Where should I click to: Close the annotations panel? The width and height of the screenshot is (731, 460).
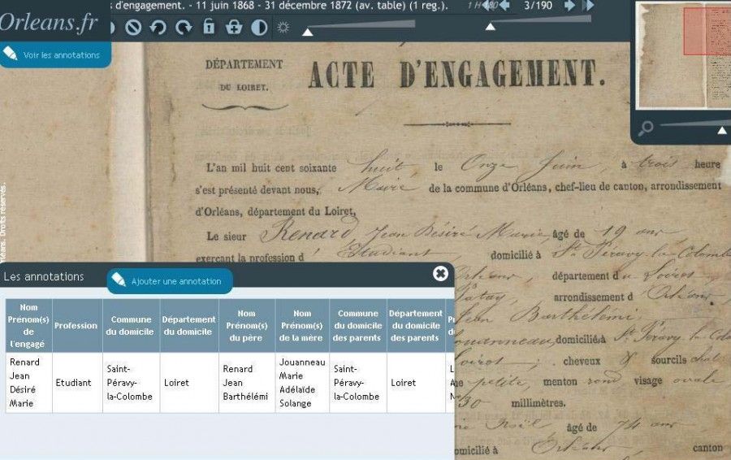pyautogui.click(x=440, y=273)
